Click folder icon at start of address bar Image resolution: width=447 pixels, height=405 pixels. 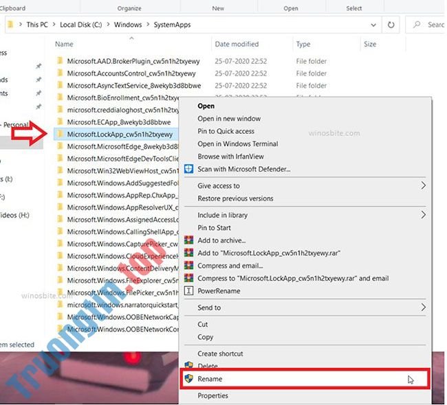(x=10, y=25)
